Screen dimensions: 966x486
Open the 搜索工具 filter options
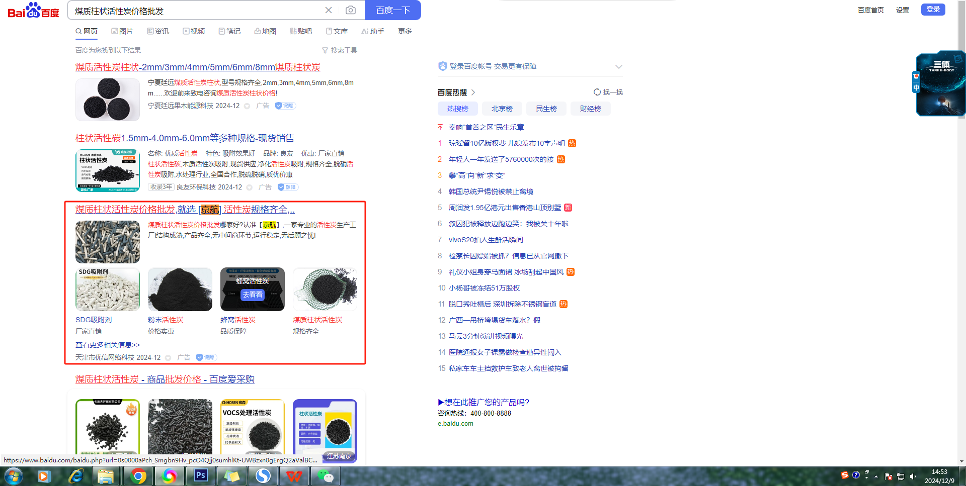340,50
